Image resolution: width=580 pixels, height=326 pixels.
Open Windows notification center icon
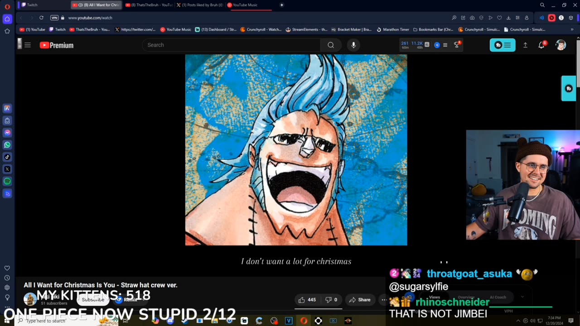[571, 321]
